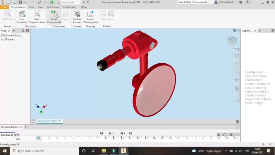Click the Orbit tool in navigation bar

[x=236, y=79]
